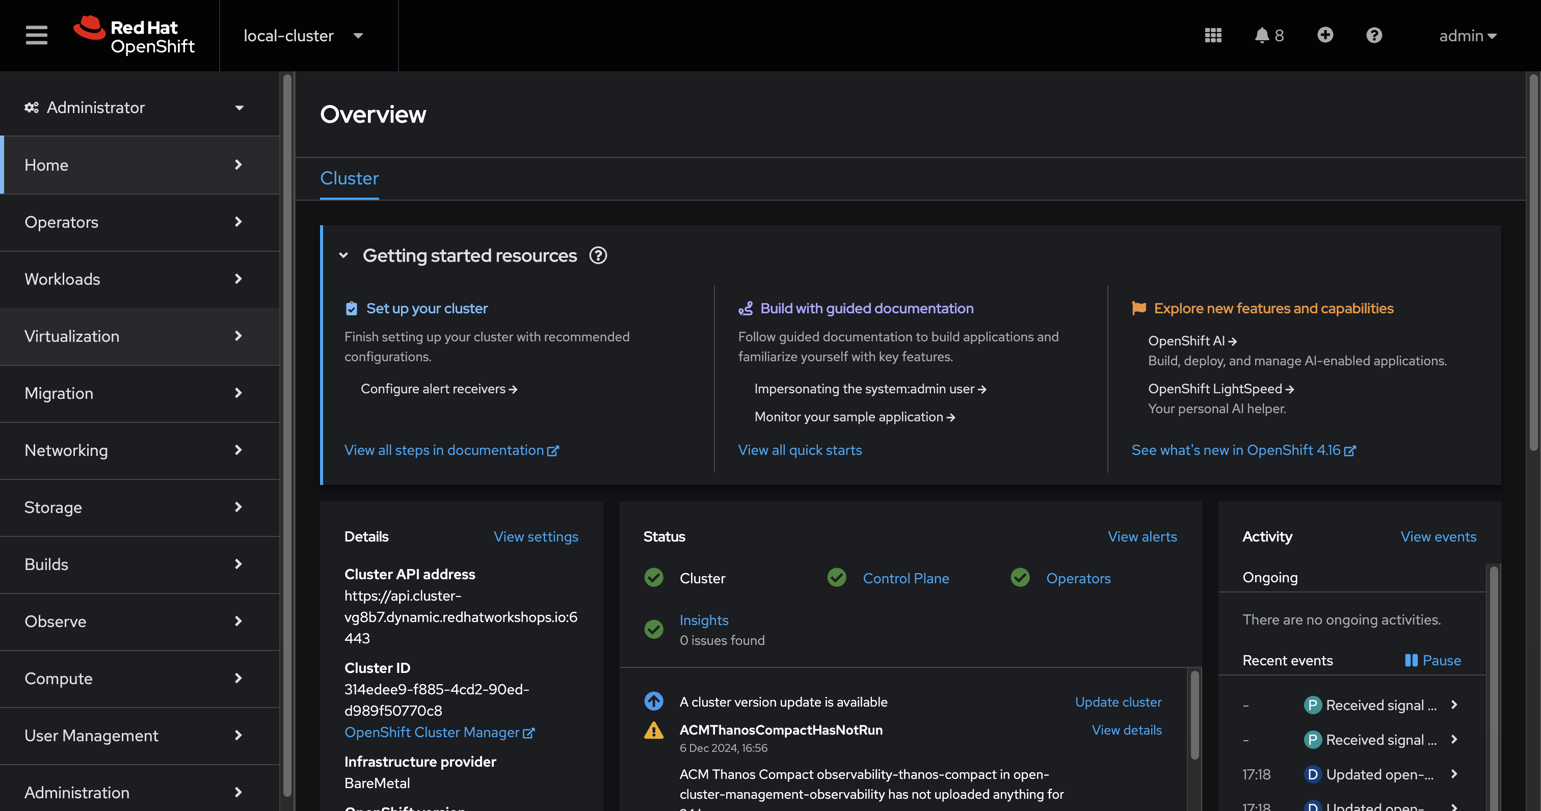This screenshot has height=811, width=1541.
Task: Click the View all quick starts link
Action: (800, 450)
